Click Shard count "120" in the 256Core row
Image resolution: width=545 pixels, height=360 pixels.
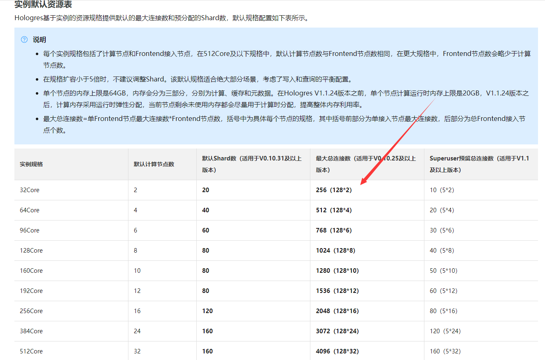(207, 311)
